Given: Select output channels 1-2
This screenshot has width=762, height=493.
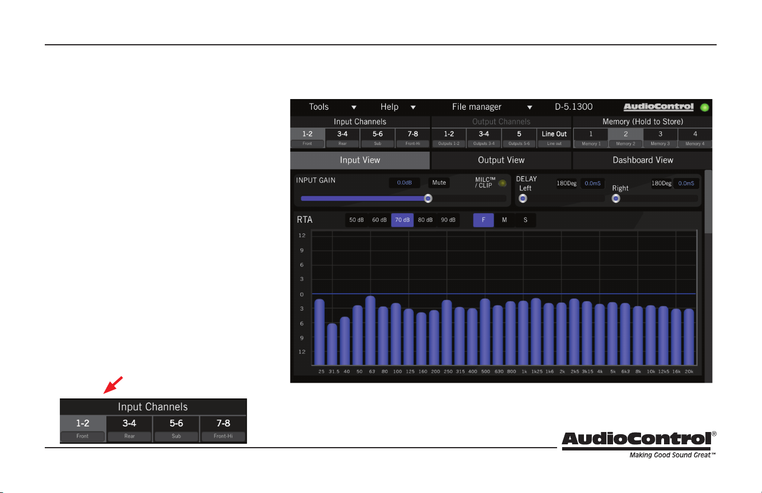Looking at the screenshot, I should [x=448, y=134].
